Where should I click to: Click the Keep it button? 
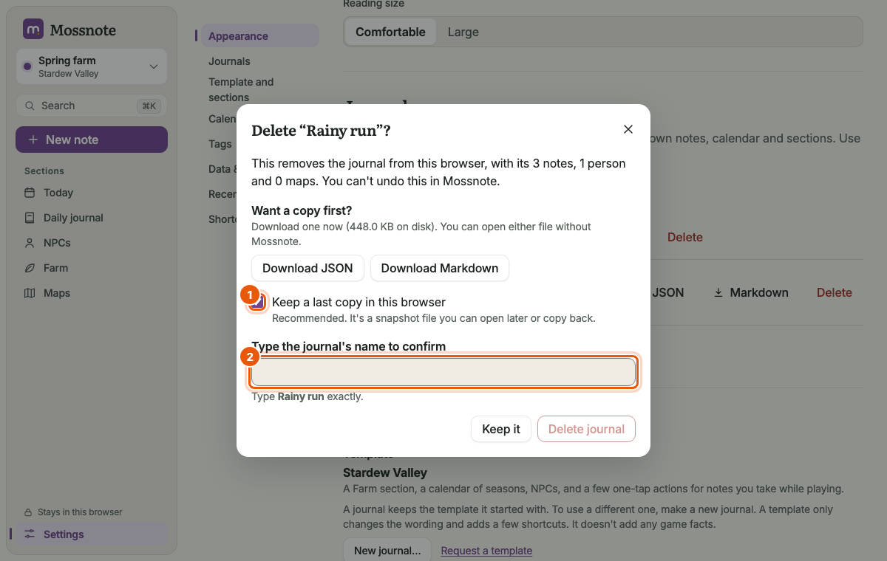pyautogui.click(x=501, y=429)
